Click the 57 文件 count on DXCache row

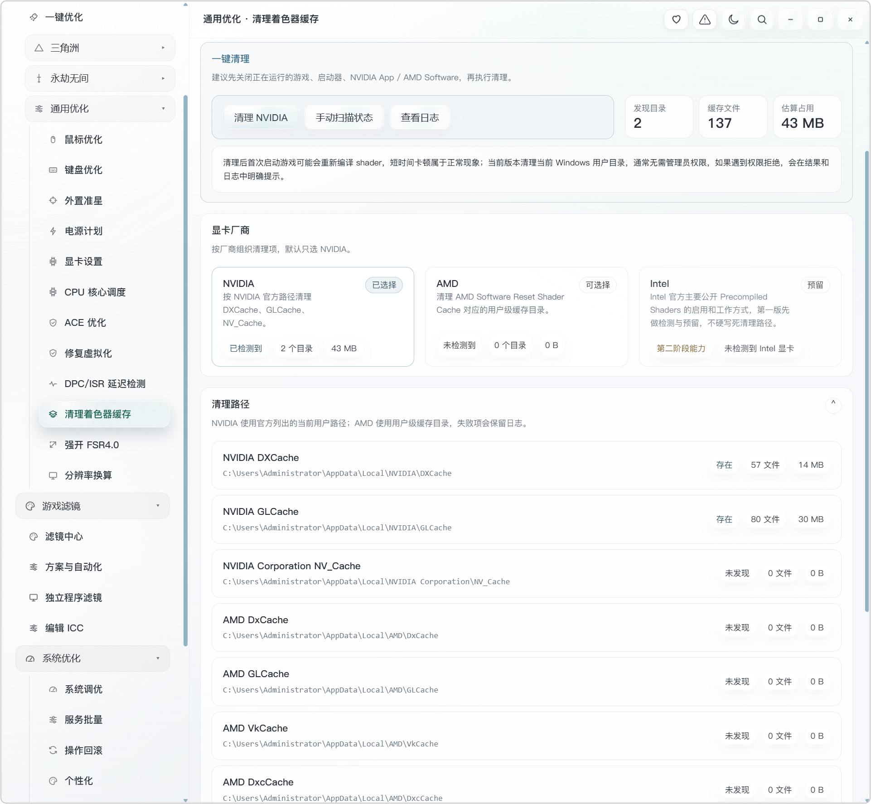765,465
